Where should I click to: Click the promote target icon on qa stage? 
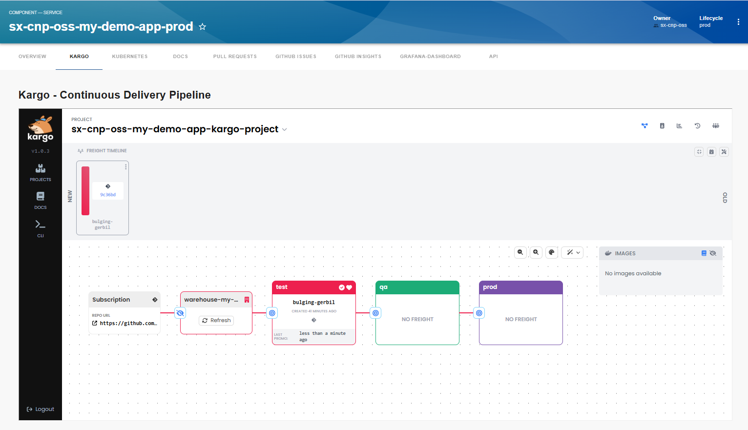[375, 313]
